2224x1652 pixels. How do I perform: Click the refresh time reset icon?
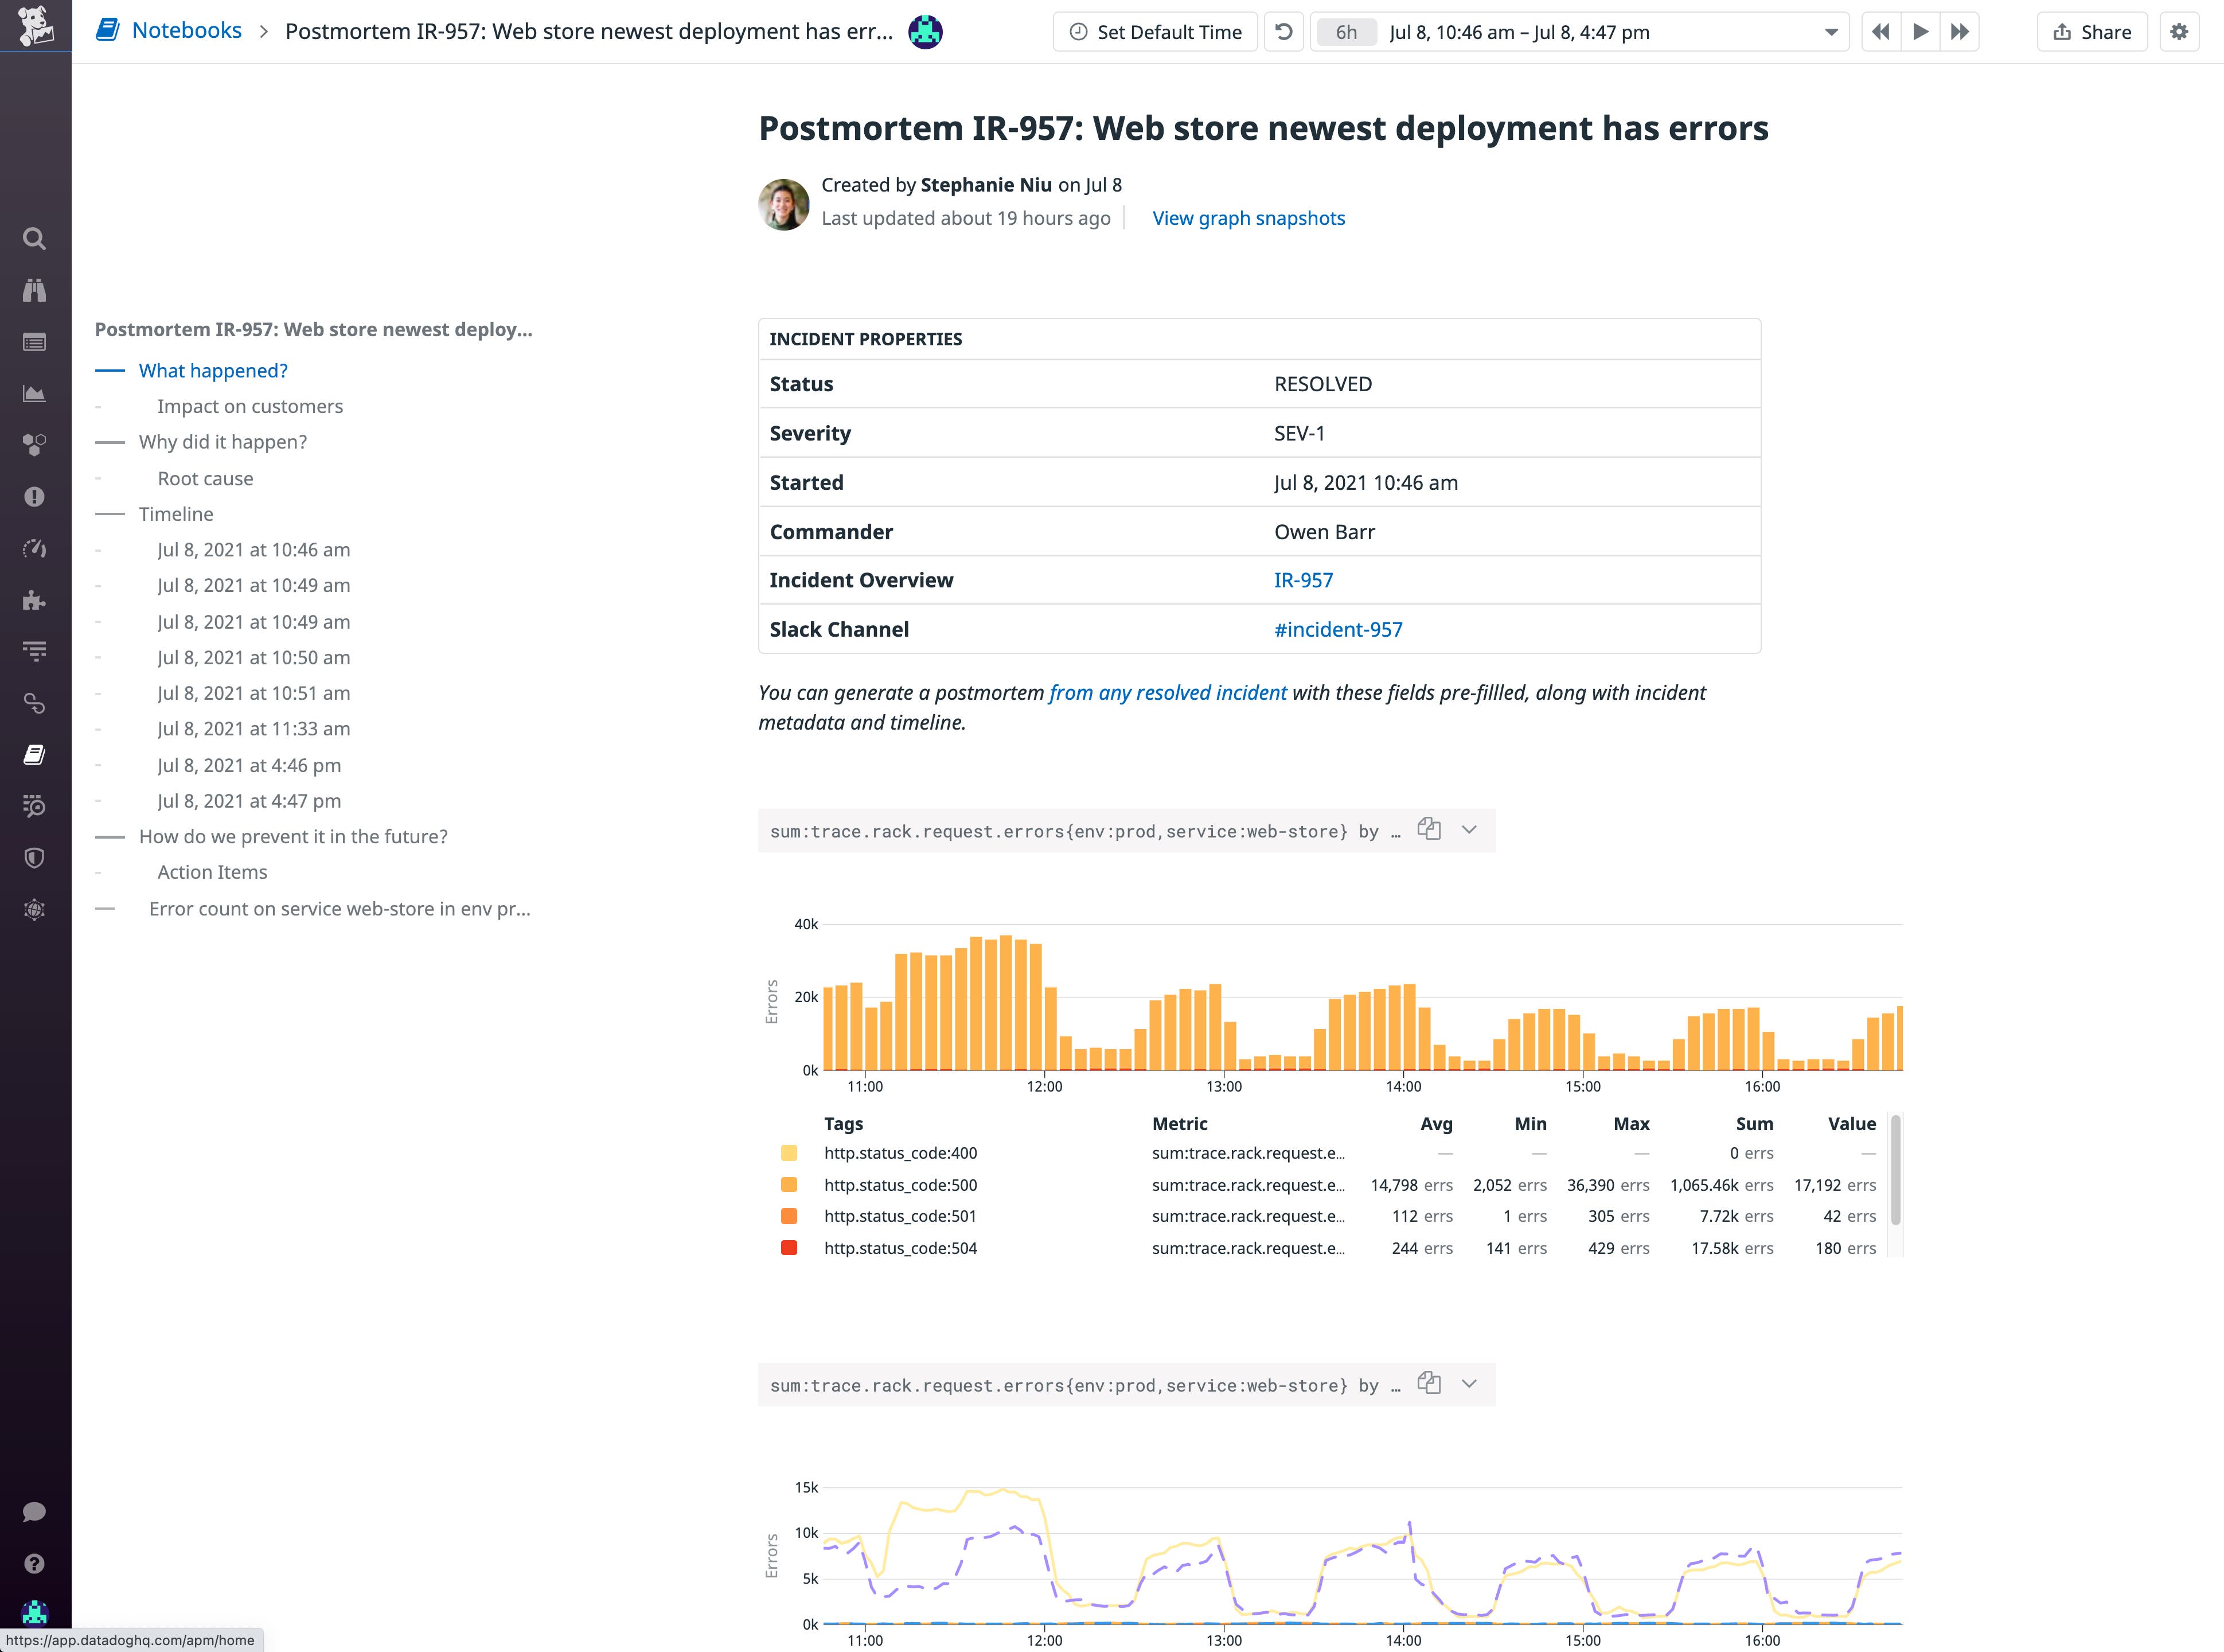coord(1283,32)
